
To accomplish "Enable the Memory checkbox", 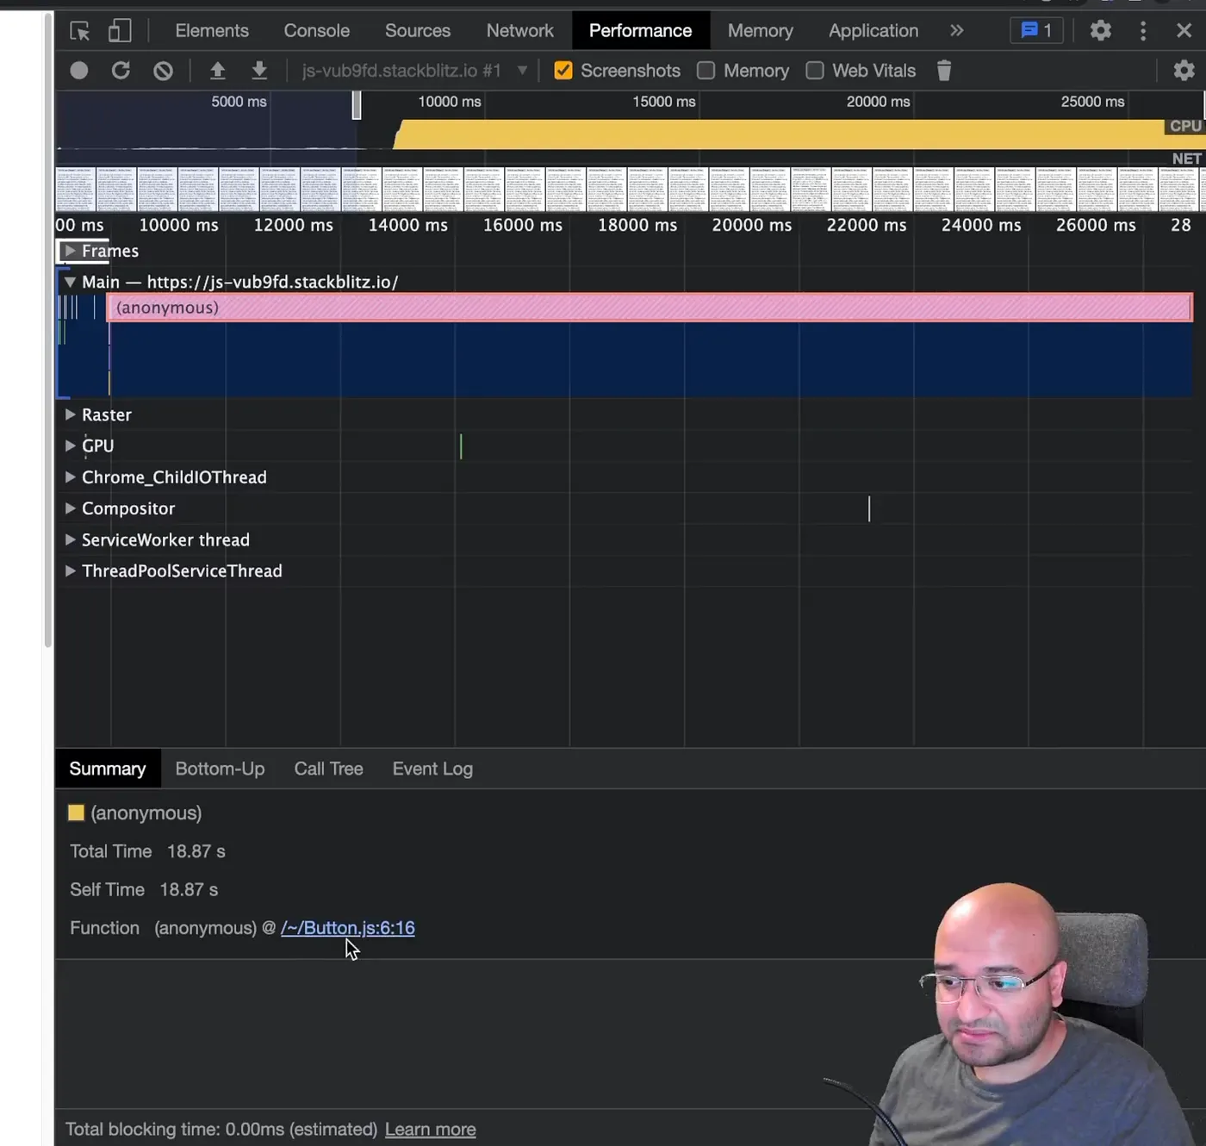I will coord(706,71).
